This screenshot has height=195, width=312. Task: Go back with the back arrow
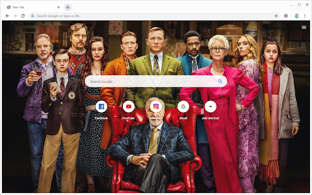[x=7, y=16]
